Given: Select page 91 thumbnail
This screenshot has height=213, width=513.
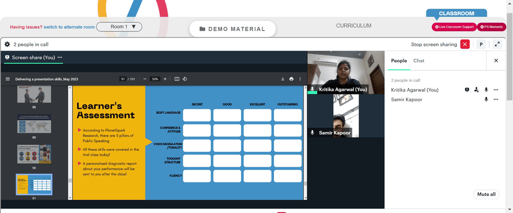Looking at the screenshot, I should click(x=34, y=184).
